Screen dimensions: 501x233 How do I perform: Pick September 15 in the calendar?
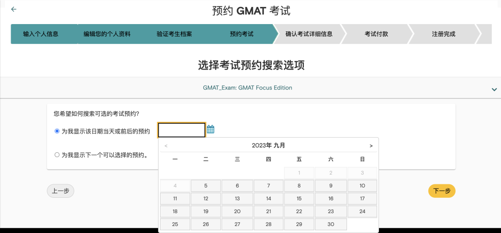click(x=299, y=199)
